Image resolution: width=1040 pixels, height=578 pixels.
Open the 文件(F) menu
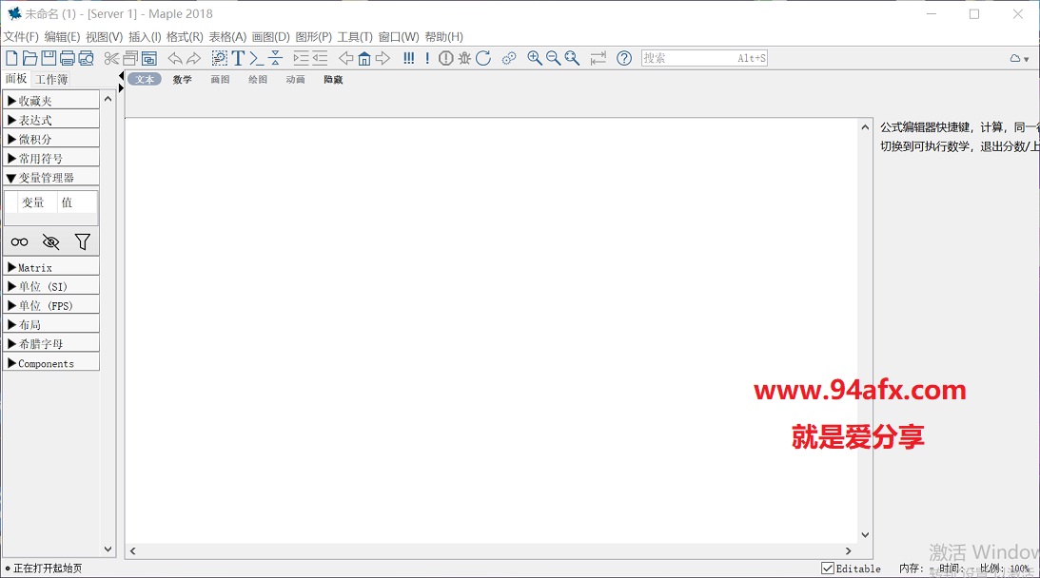(x=21, y=36)
